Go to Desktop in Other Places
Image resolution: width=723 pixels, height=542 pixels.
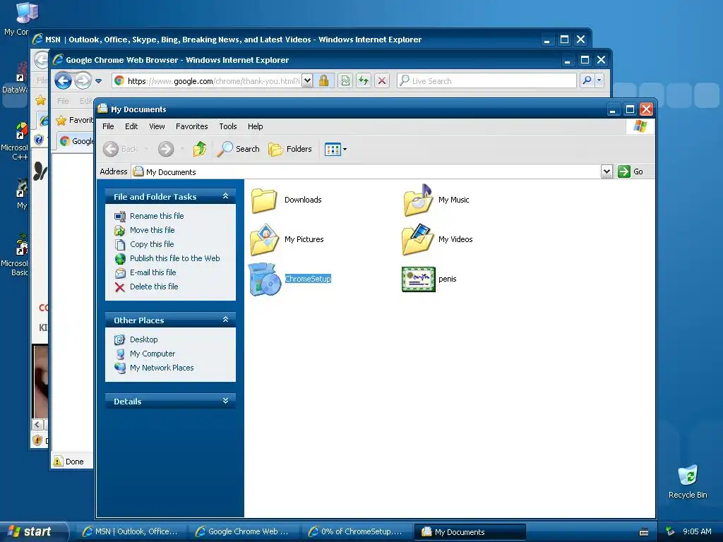click(144, 339)
